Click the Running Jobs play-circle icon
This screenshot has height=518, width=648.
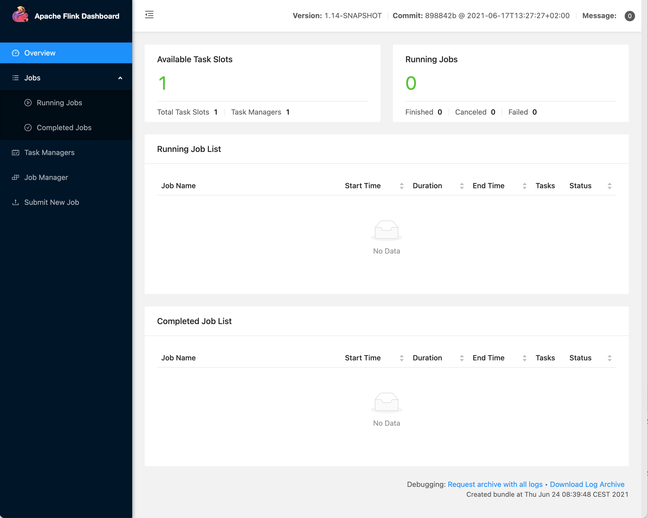coord(28,103)
